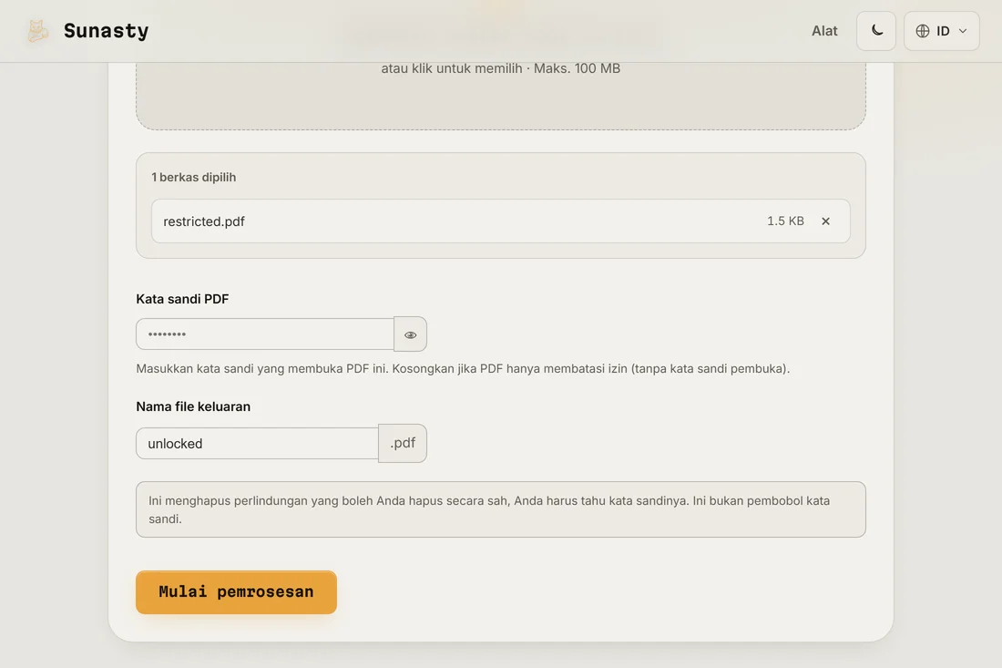Click the 1.5 KB file size text
Screen dimensions: 1002x668
pyautogui.click(x=785, y=221)
